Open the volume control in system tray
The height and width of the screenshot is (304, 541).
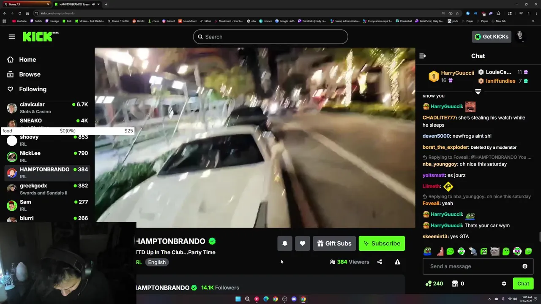(515, 299)
